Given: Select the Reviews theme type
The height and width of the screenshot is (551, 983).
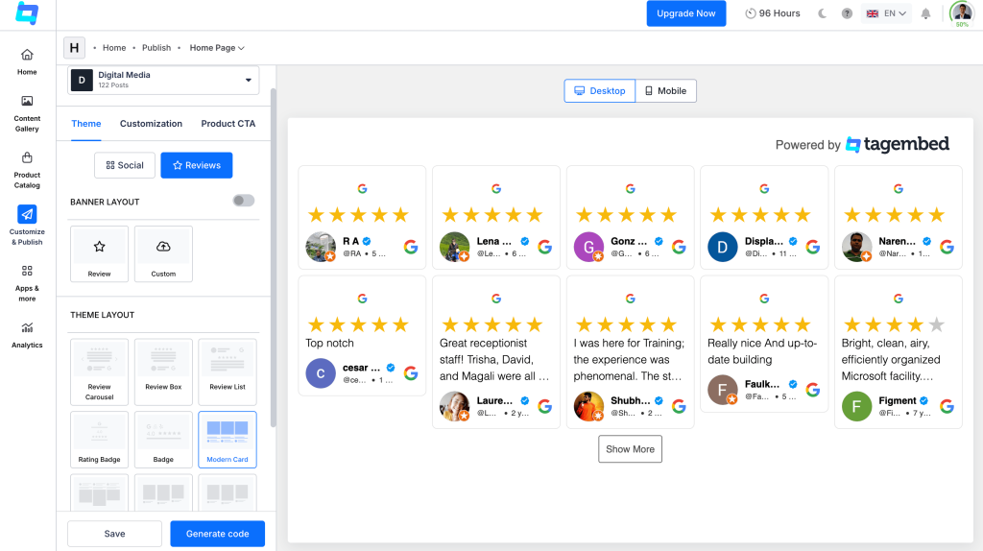Looking at the screenshot, I should coord(196,165).
